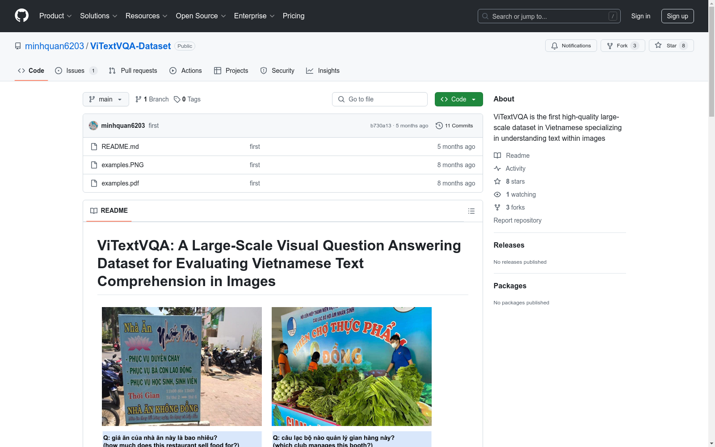The height and width of the screenshot is (447, 715).
Task: View the 0 Tags list
Action: click(x=187, y=99)
